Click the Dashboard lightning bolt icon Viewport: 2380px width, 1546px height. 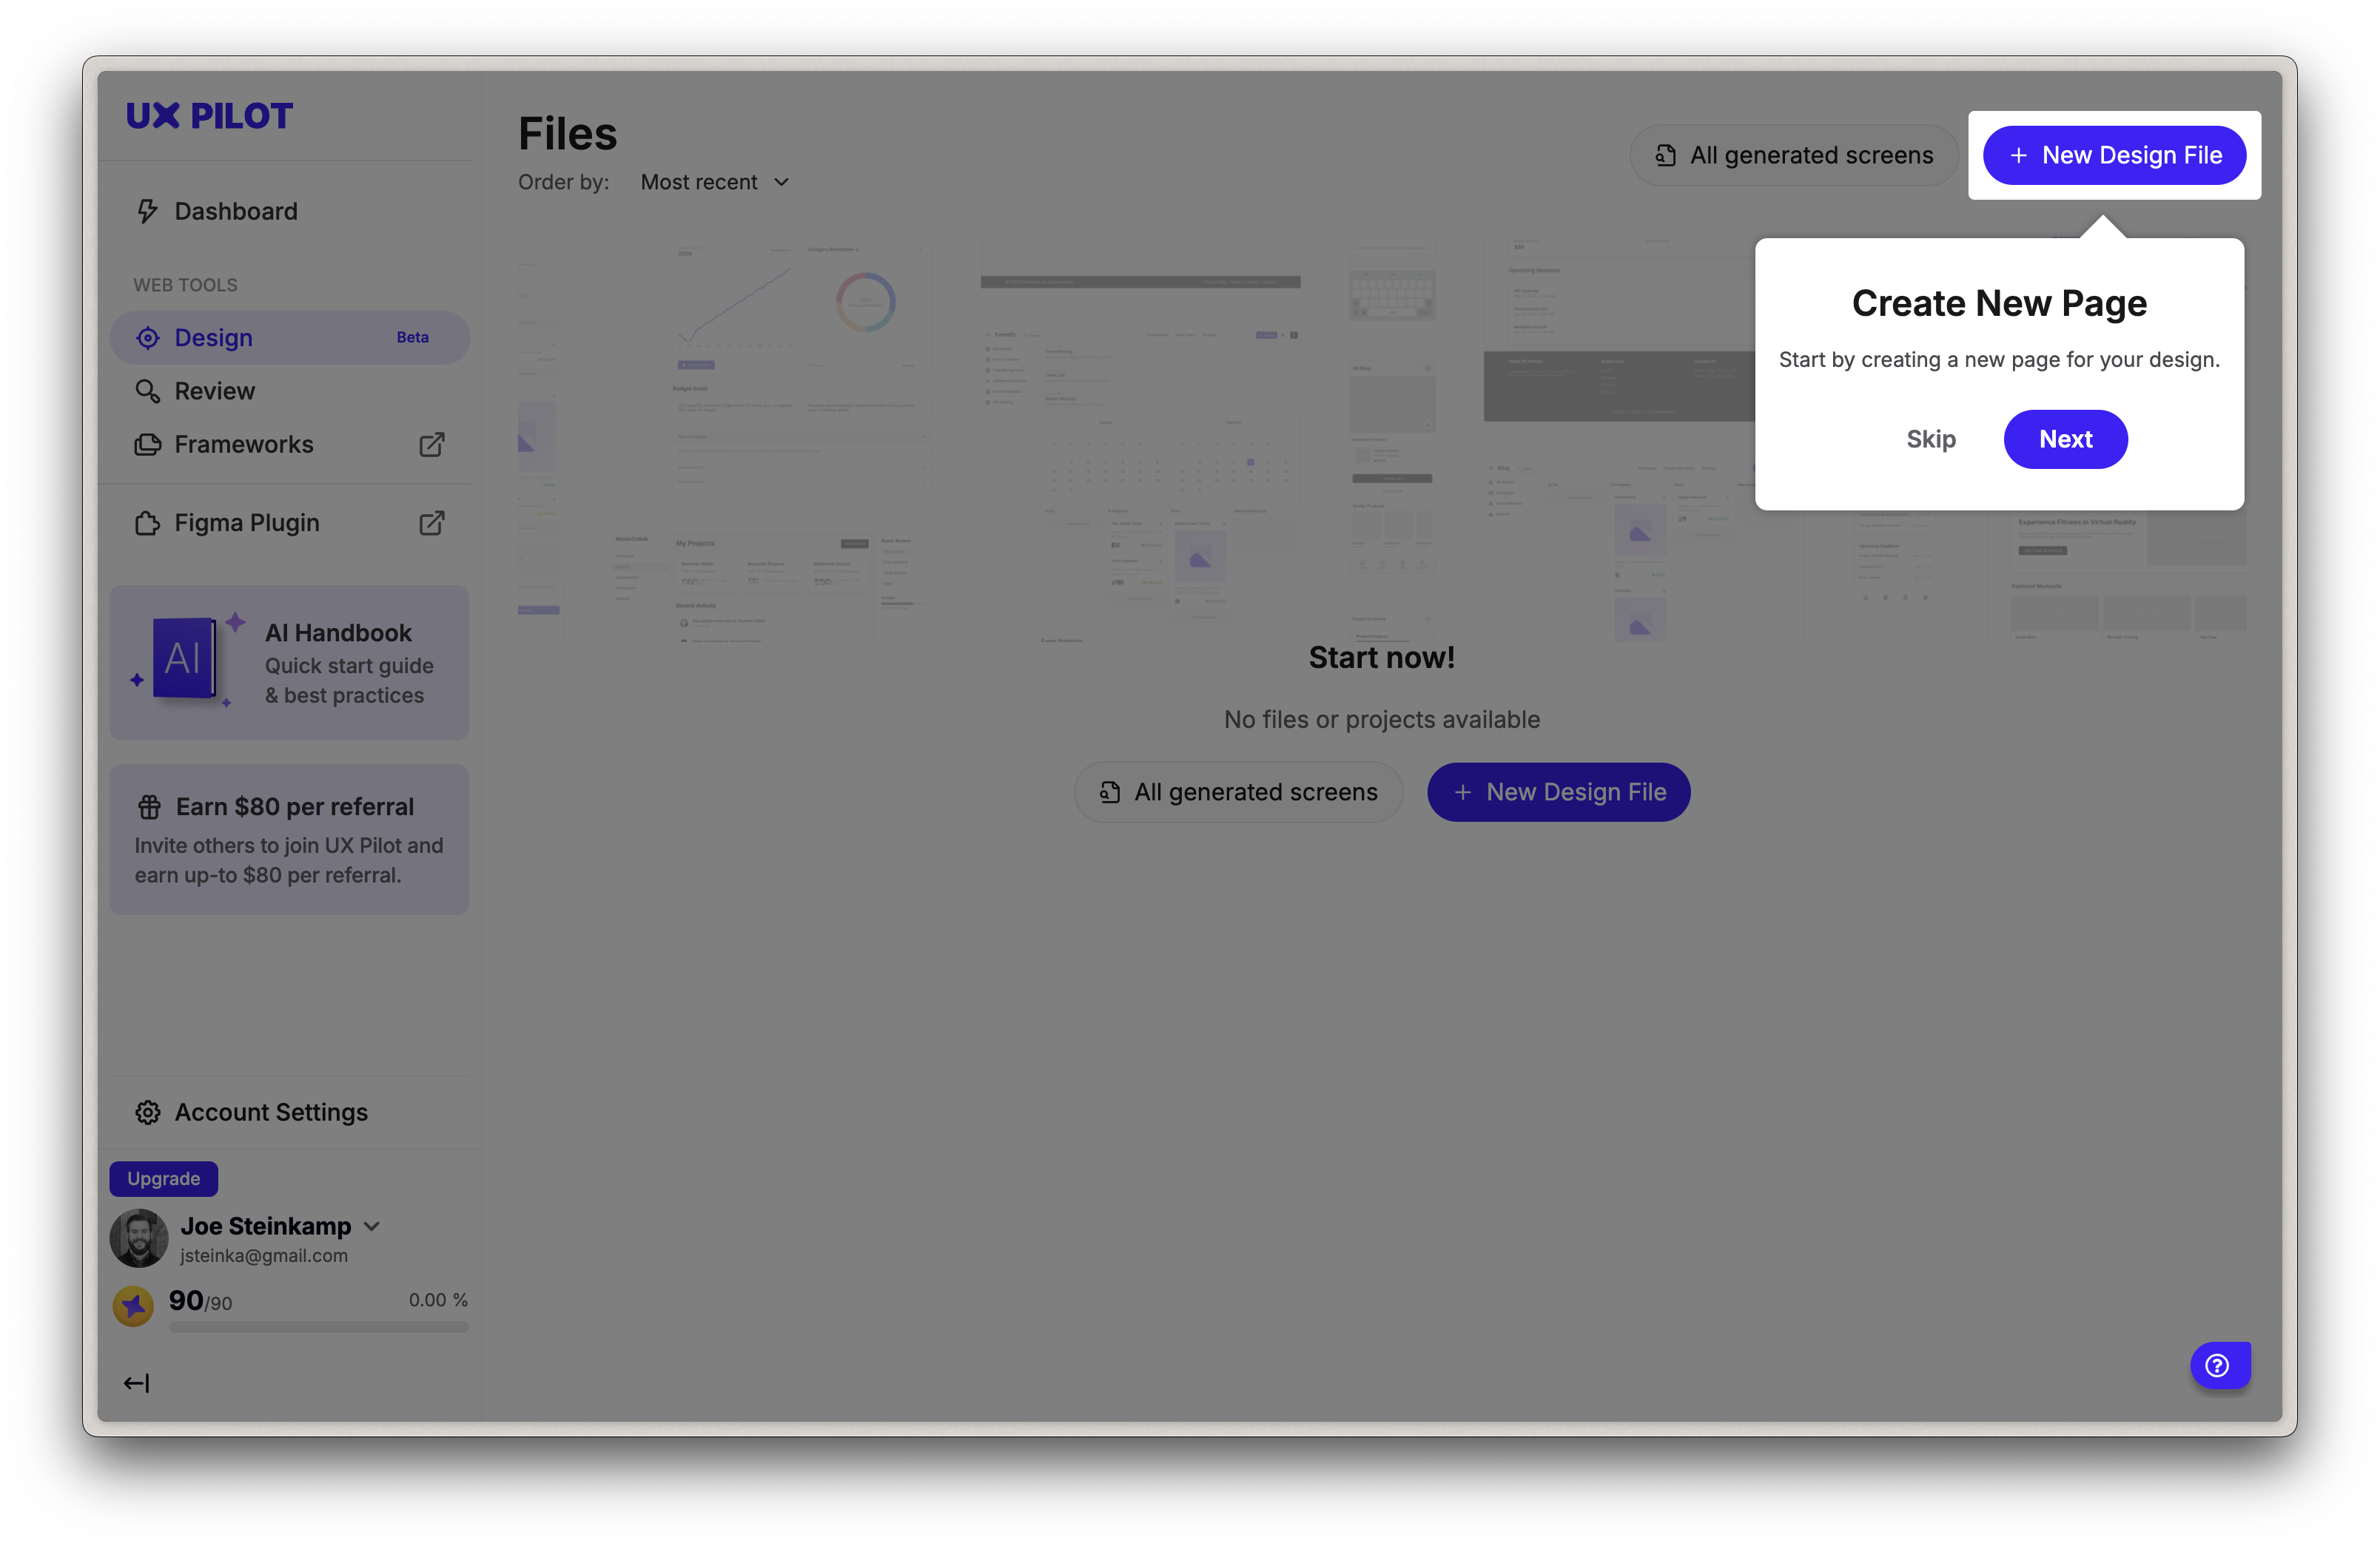pyautogui.click(x=148, y=211)
